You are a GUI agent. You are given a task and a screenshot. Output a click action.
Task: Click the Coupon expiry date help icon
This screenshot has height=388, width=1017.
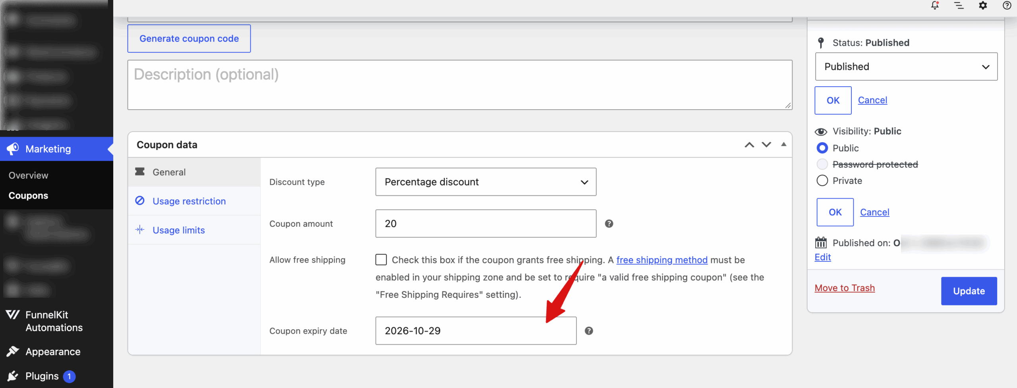589,331
